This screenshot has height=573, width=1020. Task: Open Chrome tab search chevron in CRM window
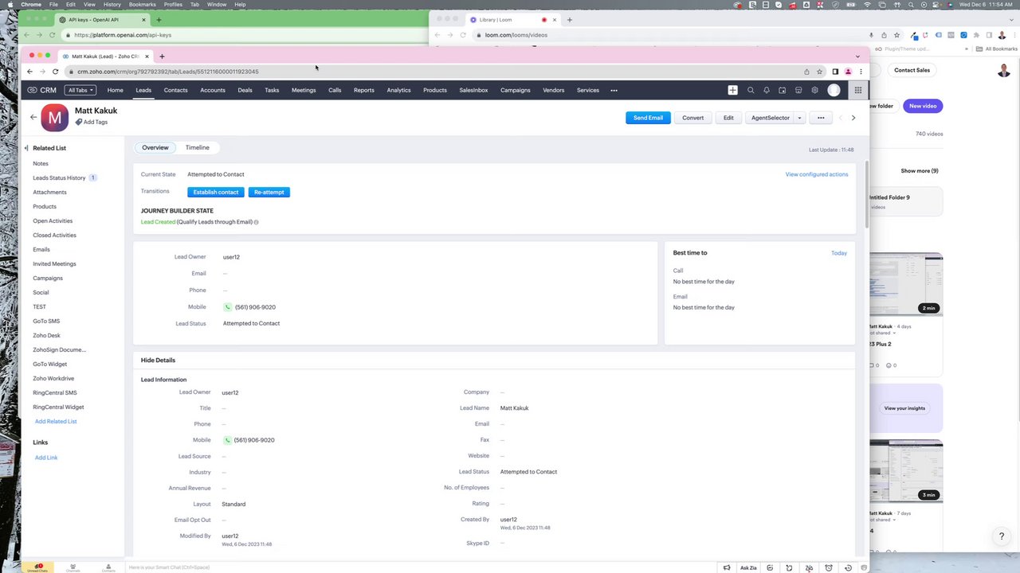(x=857, y=57)
